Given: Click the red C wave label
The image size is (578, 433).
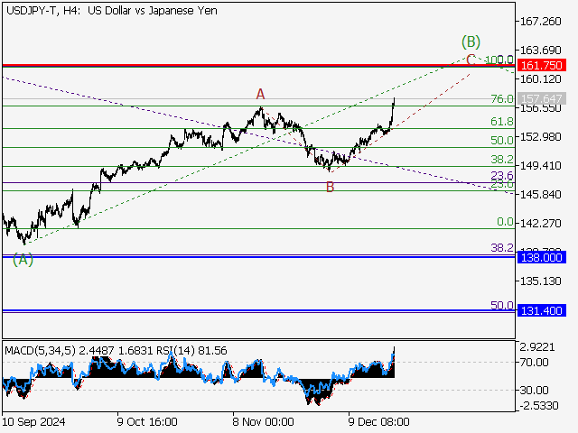Looking at the screenshot, I should coord(471,60).
